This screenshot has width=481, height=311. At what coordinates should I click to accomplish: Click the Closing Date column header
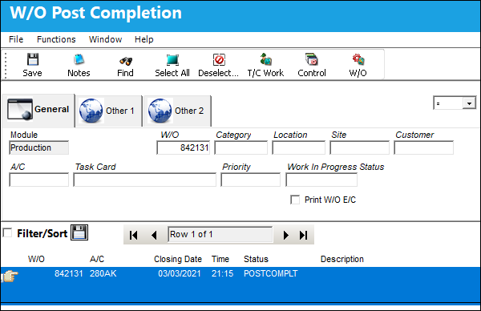tap(178, 259)
